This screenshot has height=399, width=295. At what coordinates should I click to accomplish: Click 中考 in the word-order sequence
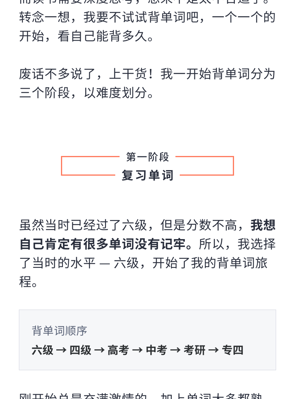[x=157, y=350]
